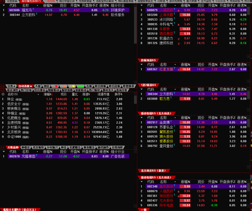Switch to the 竞价擒龙系统8.5 tab
The width and height of the screenshot is (252, 211).
click(31, 1)
